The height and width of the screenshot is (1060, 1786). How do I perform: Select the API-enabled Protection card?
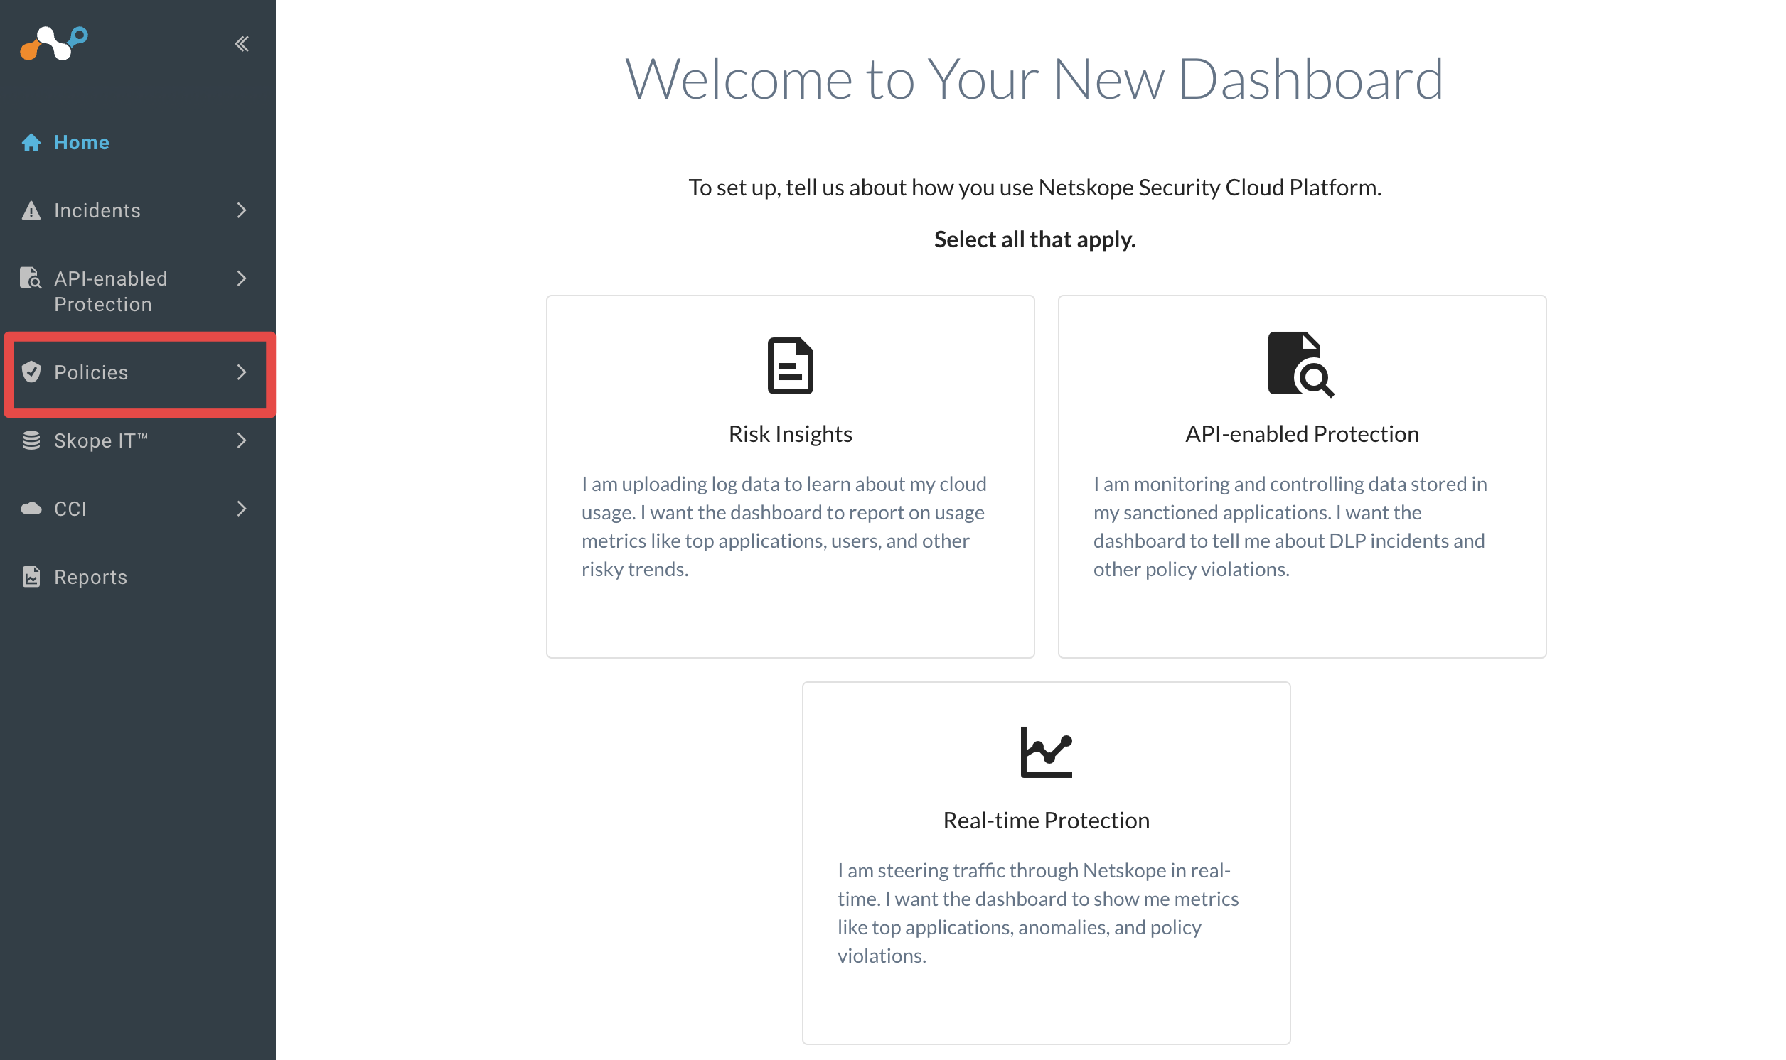1301,476
